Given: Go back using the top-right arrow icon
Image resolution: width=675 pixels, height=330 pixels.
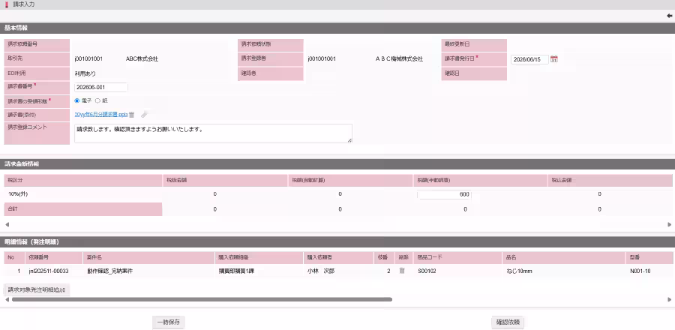Looking at the screenshot, I should (670, 16).
